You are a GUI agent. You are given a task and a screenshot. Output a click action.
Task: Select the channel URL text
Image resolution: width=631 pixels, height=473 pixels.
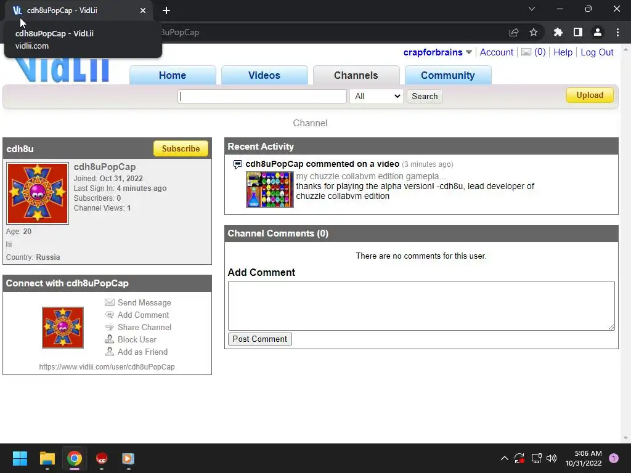pos(107,367)
